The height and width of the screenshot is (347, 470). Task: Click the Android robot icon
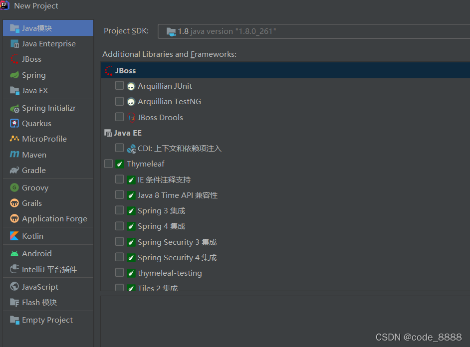14,254
